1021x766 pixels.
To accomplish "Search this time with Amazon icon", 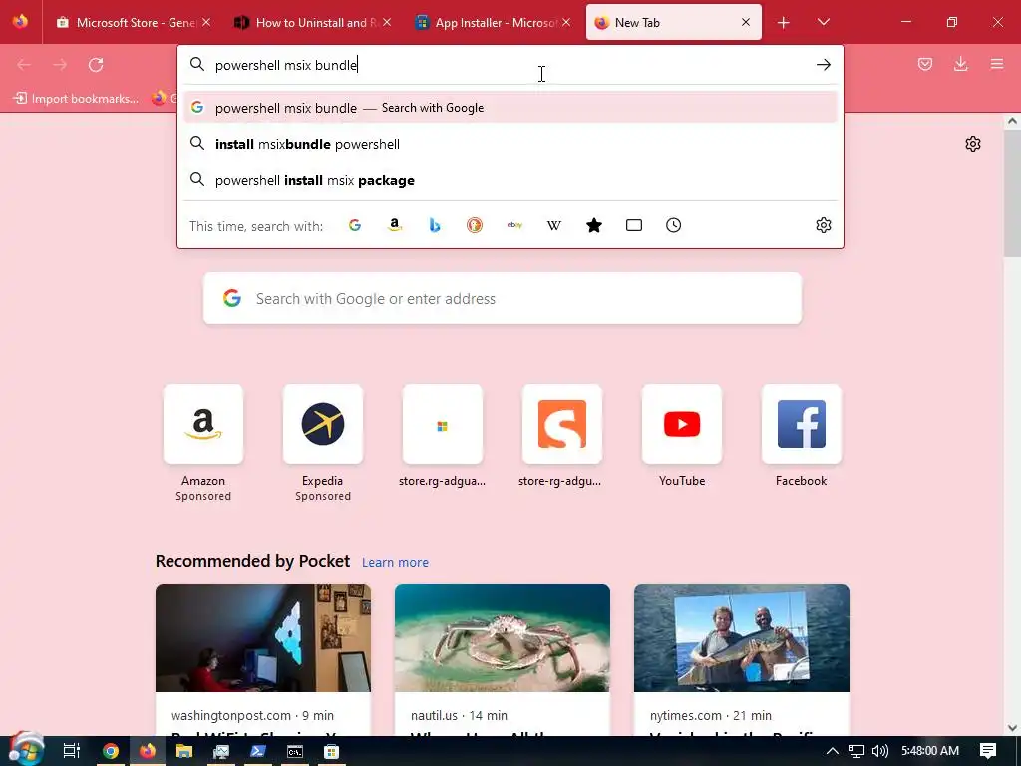I will click(x=395, y=225).
